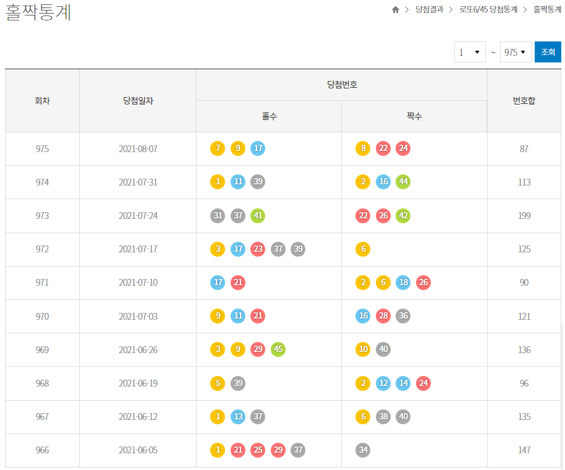Select round number 974 cell

point(42,182)
